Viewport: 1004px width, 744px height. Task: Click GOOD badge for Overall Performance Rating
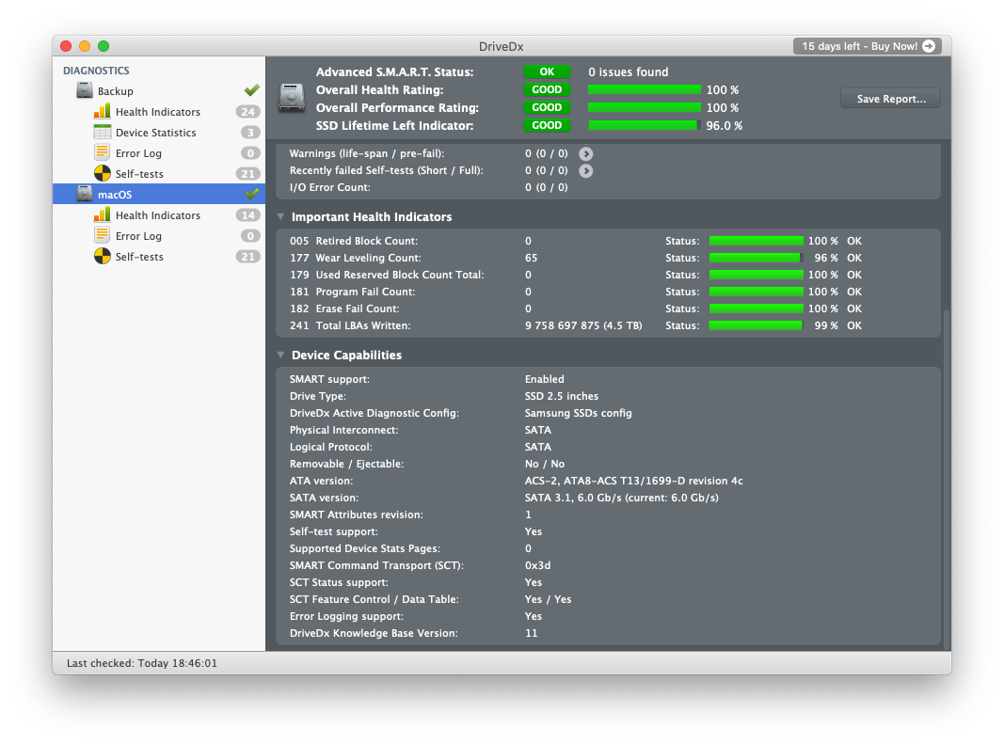(547, 107)
